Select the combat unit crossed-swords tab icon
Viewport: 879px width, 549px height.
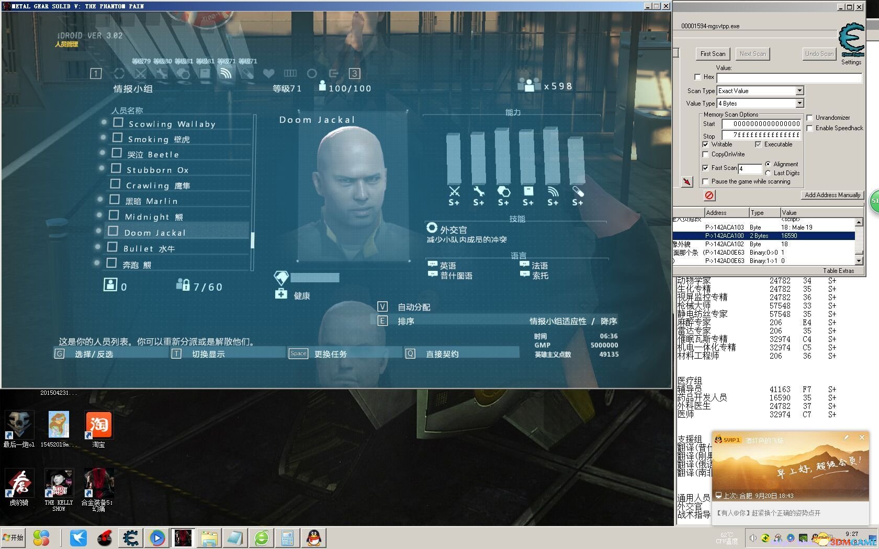click(140, 74)
